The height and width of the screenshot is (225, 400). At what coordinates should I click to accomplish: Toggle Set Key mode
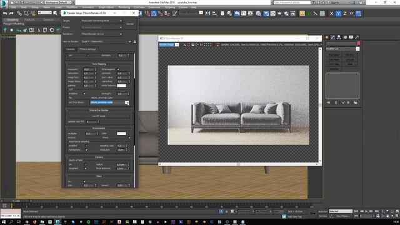[x=322, y=216]
